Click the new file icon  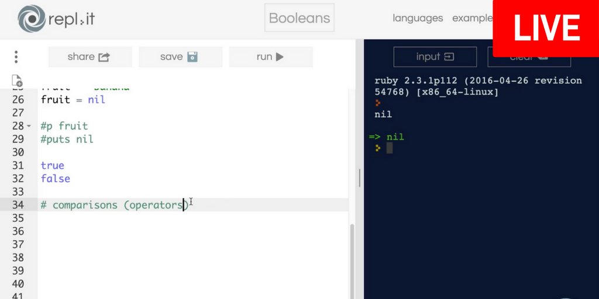click(x=17, y=81)
